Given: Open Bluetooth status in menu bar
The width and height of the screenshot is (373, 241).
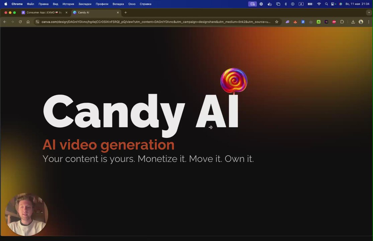Looking at the screenshot, I should (286, 4).
